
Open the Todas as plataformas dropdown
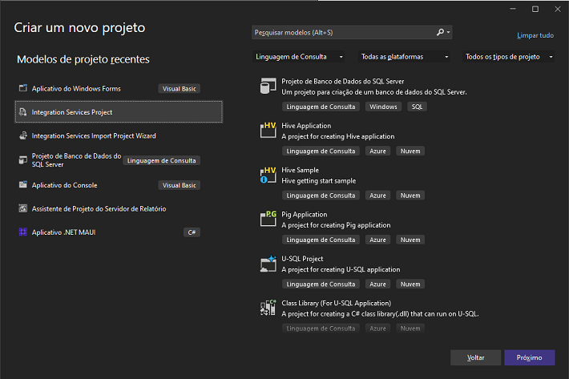click(x=404, y=57)
